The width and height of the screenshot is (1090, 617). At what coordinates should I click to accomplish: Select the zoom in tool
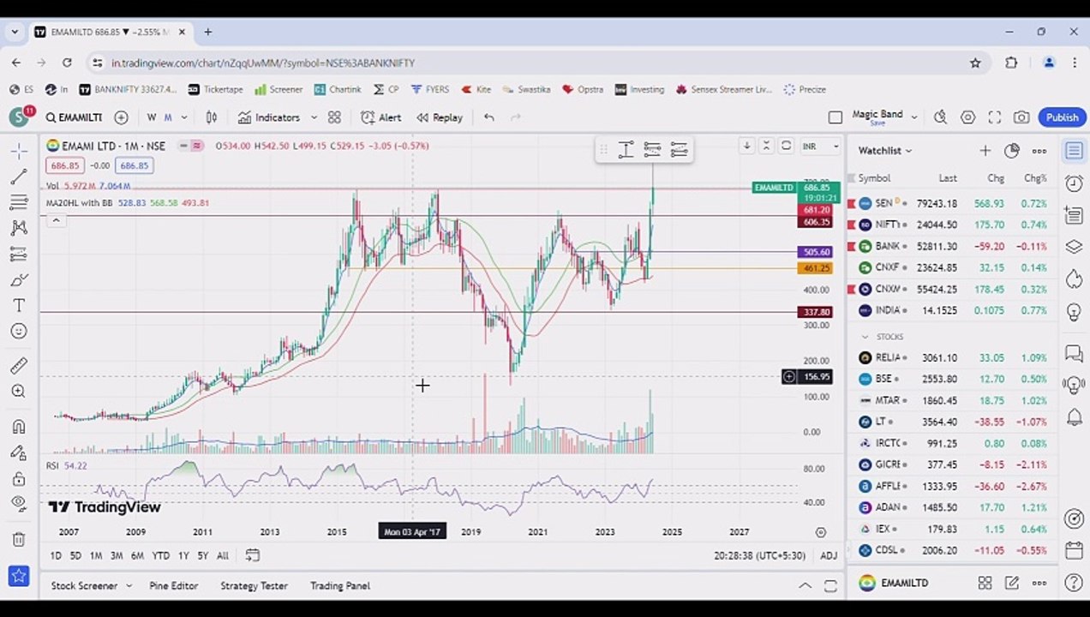pyautogui.click(x=18, y=392)
